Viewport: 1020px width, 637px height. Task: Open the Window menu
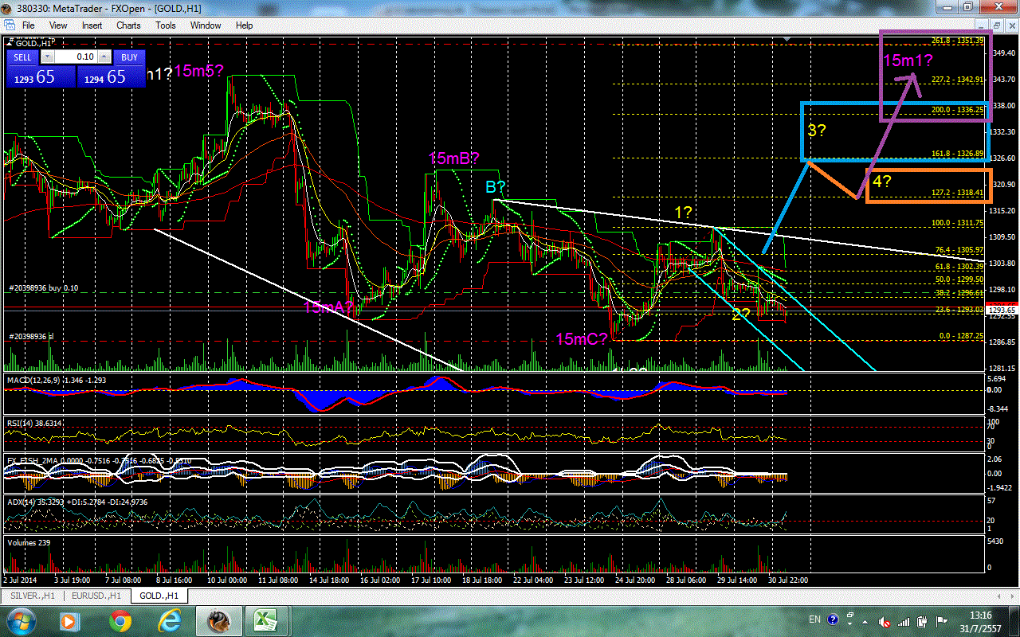(x=206, y=25)
